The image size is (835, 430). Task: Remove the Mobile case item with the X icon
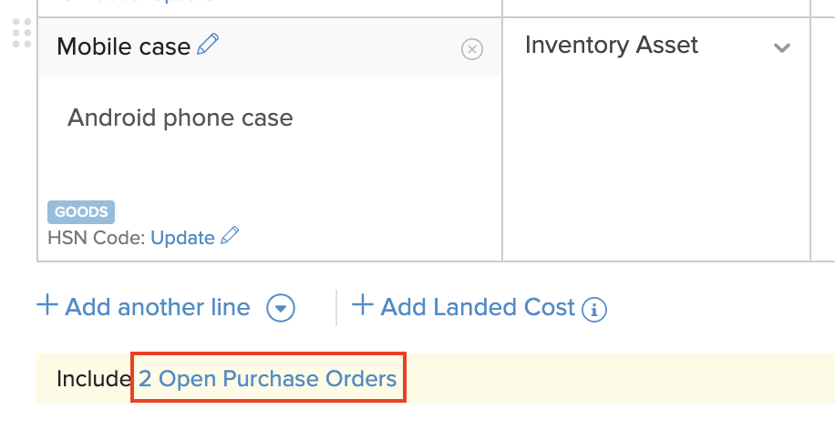[x=472, y=49]
